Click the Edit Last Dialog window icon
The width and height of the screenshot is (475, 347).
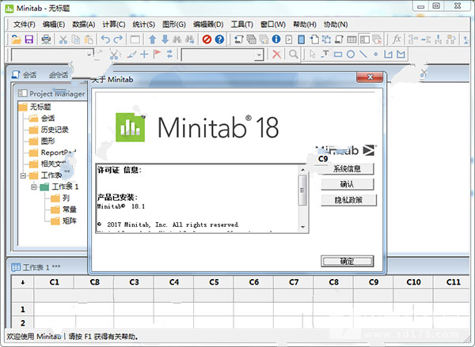[135, 40]
